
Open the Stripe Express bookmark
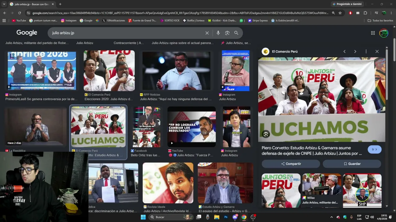coord(258,21)
